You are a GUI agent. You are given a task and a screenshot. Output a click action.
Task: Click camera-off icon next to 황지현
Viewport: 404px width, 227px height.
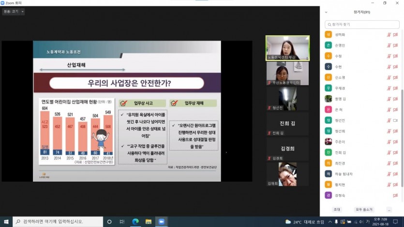coord(395,184)
